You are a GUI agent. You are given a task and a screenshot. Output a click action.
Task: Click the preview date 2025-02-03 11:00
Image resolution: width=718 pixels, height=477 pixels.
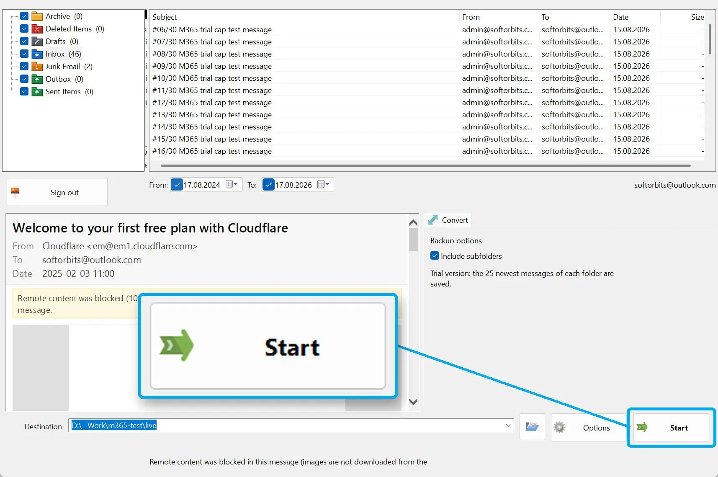[78, 274]
